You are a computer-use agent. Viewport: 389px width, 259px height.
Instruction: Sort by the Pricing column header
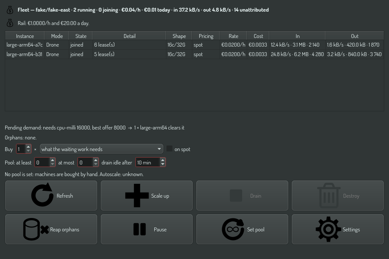click(206, 36)
